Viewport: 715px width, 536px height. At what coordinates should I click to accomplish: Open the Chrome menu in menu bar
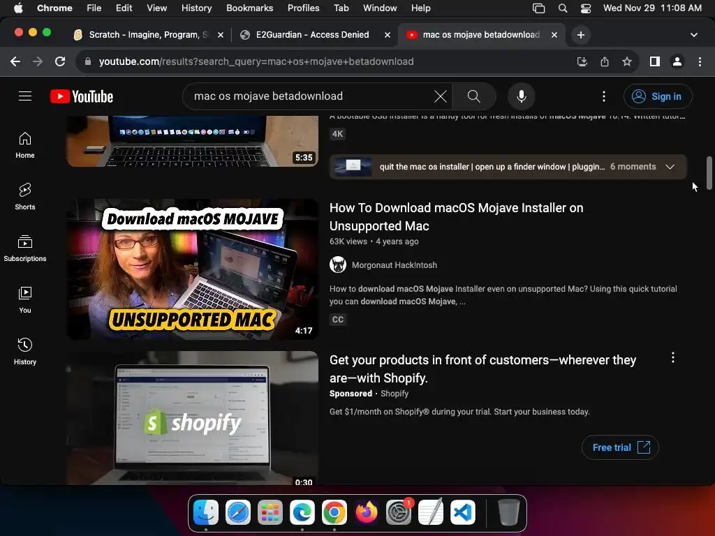coord(54,8)
